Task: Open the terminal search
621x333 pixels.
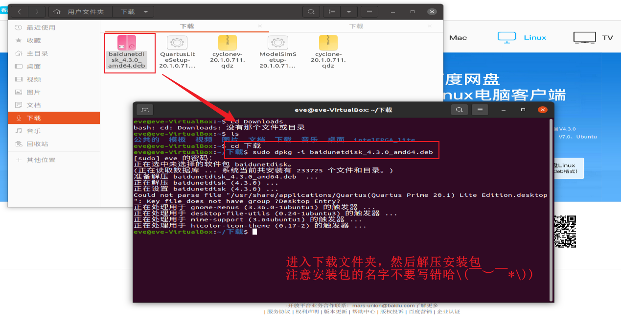Action: coord(459,110)
